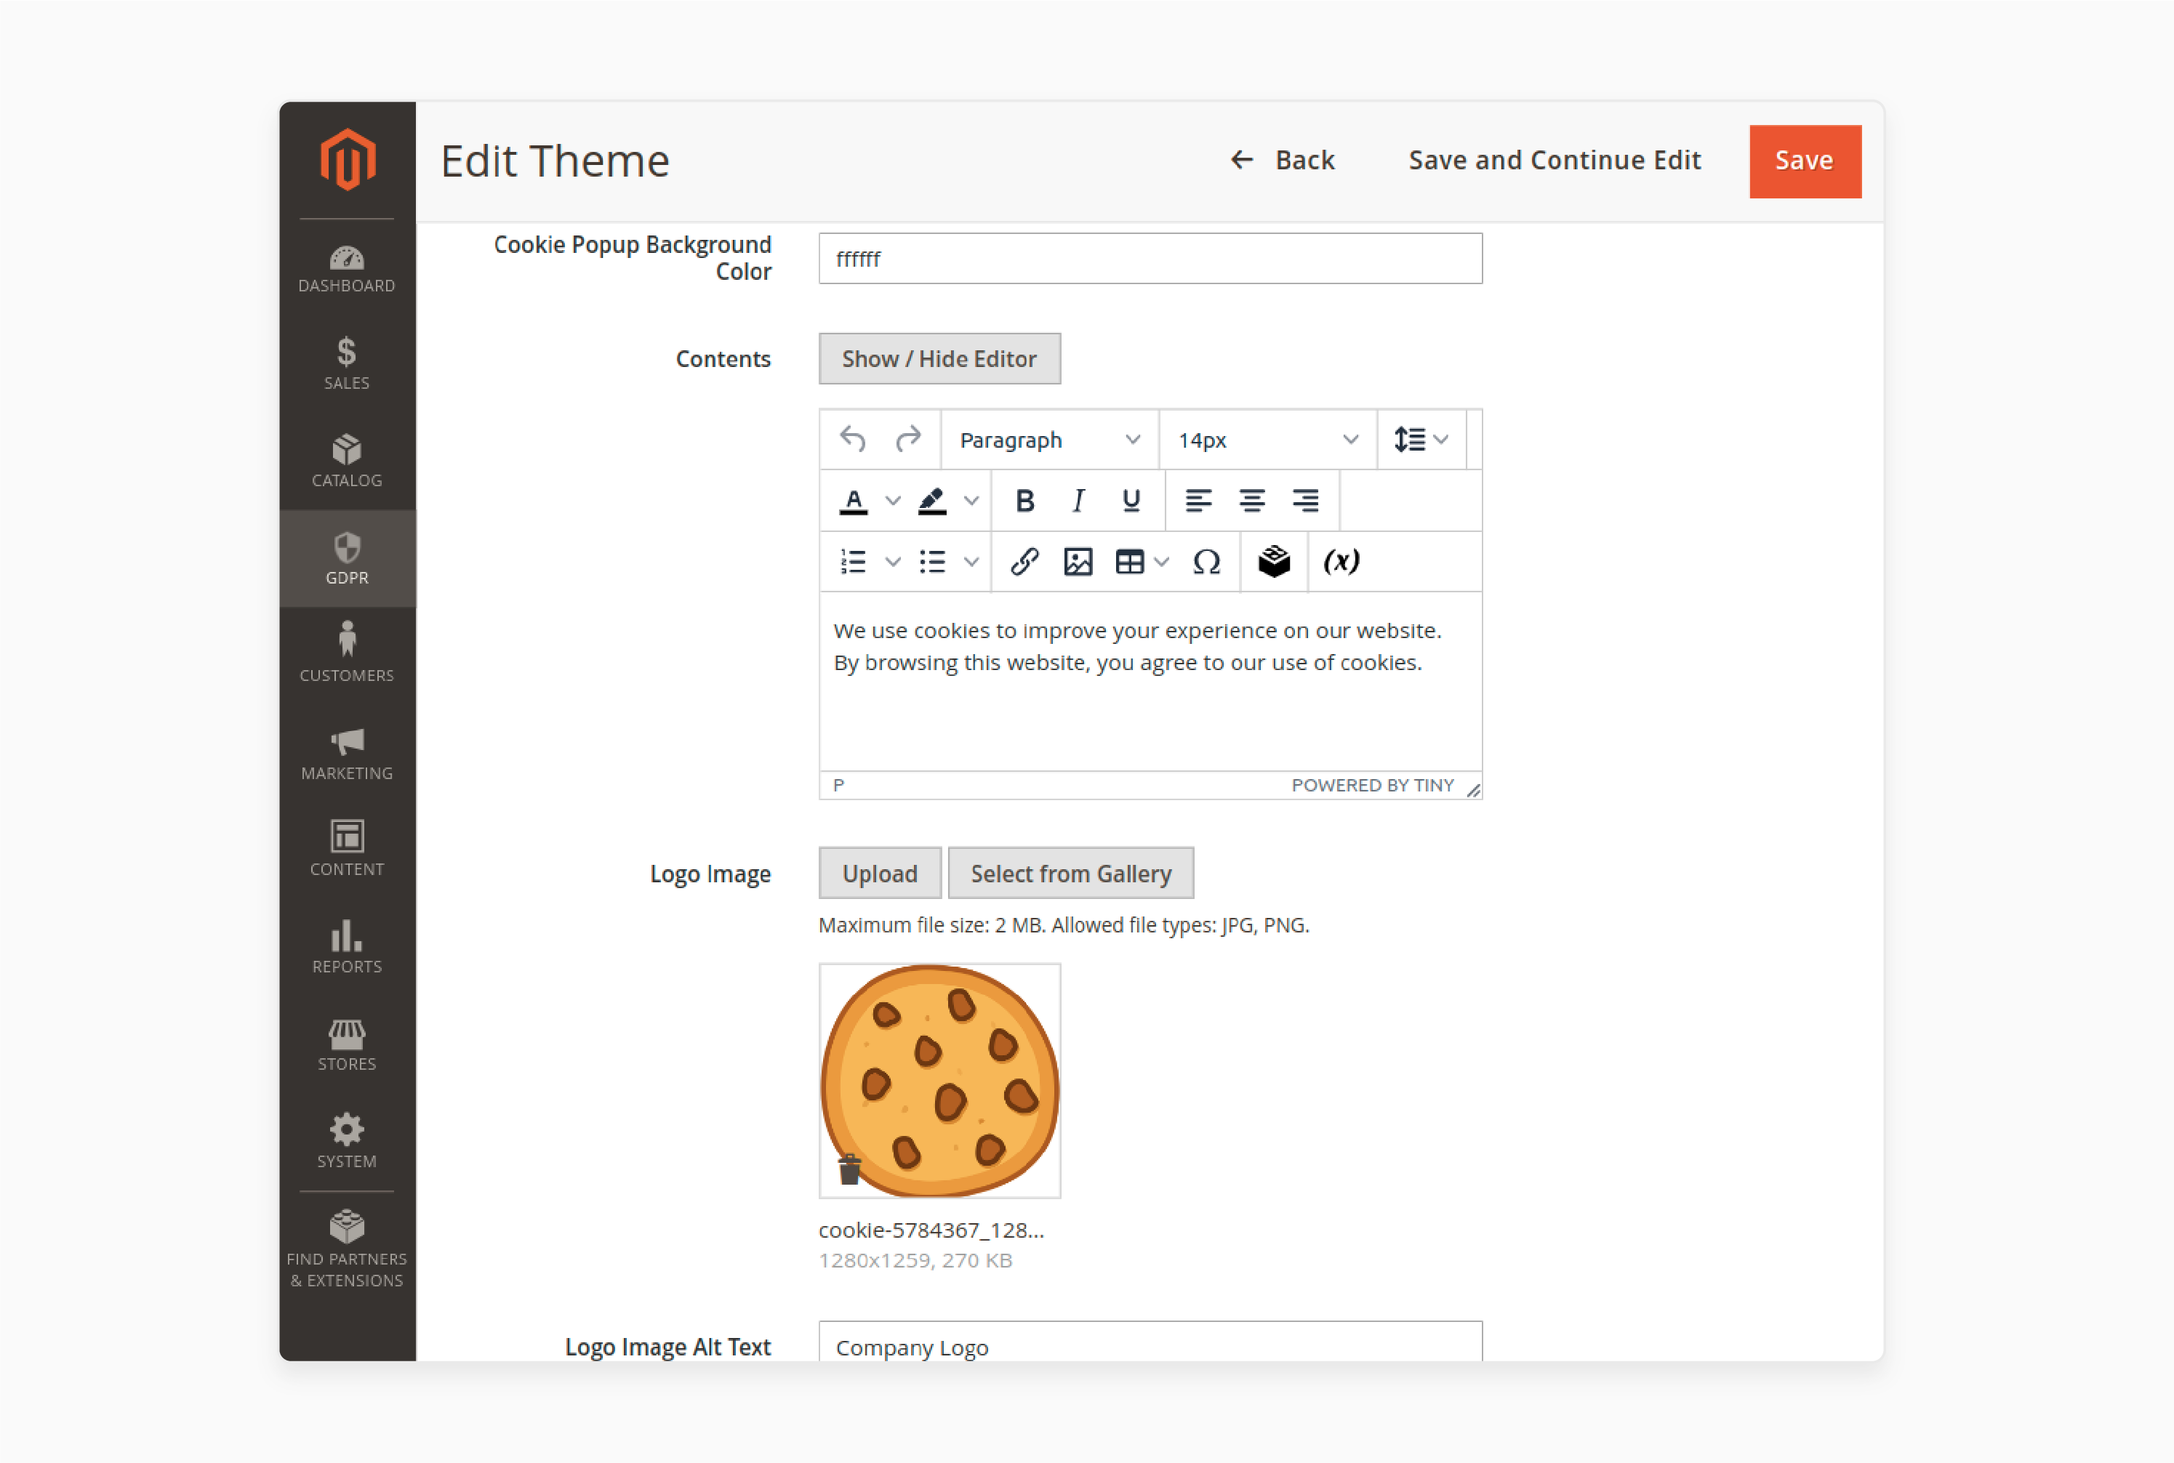Viewport: 2174px width, 1463px height.
Task: Click into the cookie text editor area
Action: pyautogui.click(x=1150, y=681)
